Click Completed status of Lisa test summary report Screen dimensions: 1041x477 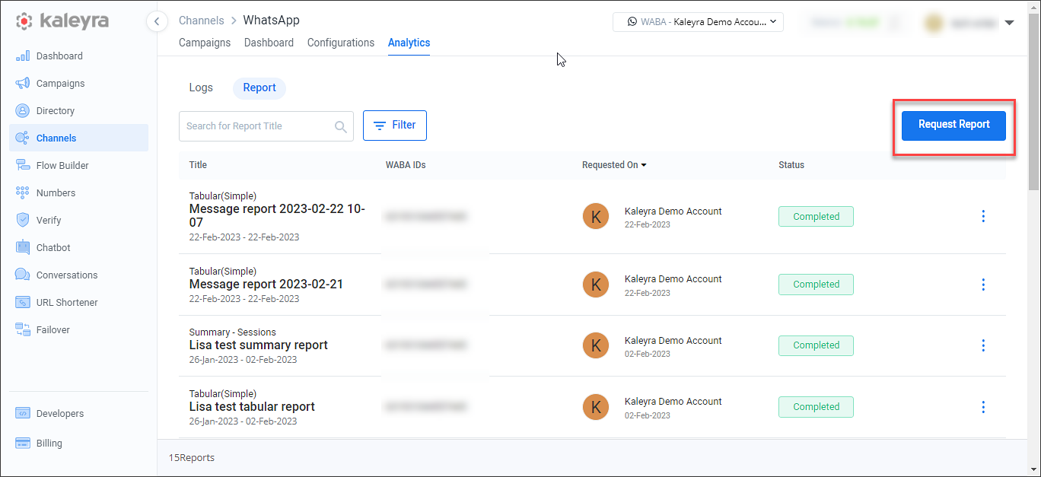tap(816, 345)
